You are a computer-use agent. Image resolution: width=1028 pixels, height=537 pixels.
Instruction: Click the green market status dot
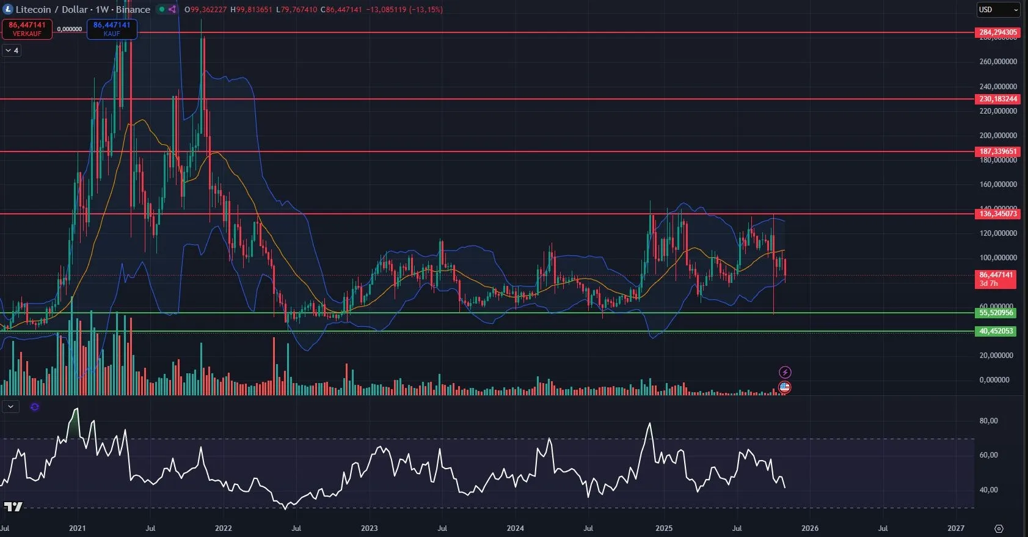(x=162, y=9)
